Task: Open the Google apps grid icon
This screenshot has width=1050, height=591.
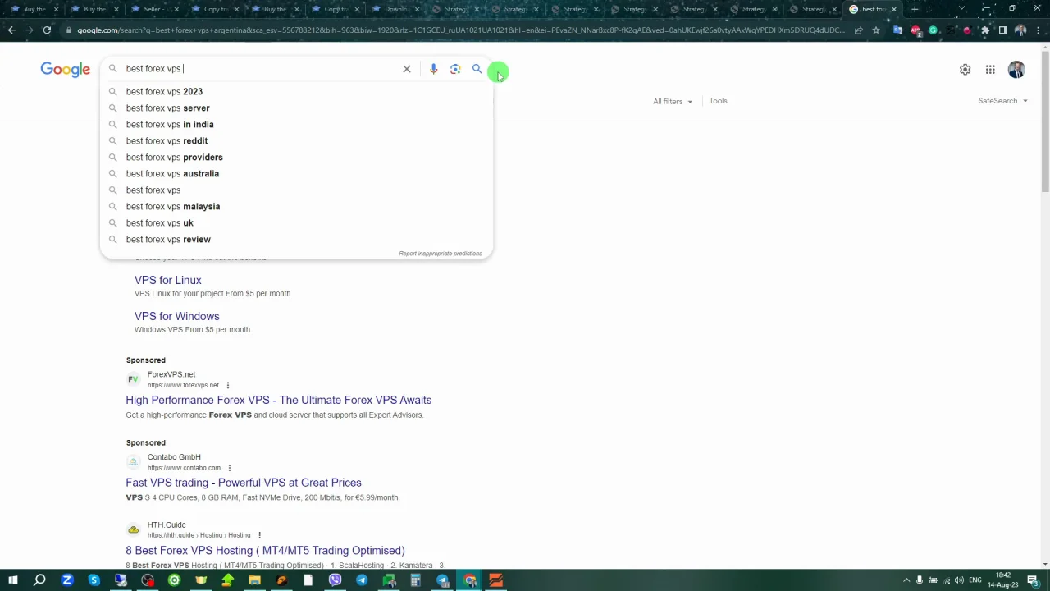Action: tap(990, 70)
